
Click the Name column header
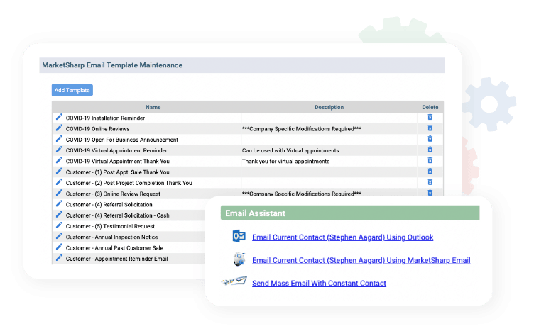pyautogui.click(x=153, y=107)
